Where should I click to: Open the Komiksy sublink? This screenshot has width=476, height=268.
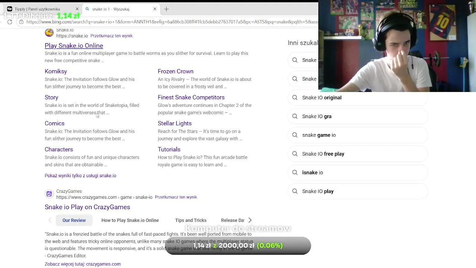point(56,71)
